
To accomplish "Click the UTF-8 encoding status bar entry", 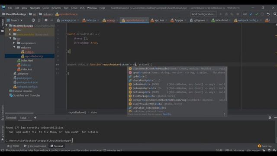I will point(228,150).
